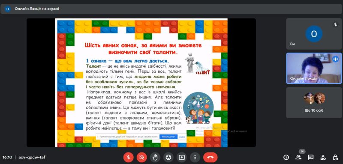Click the blue 'Закрити доступ' stop sharing button
The image size is (343, 164).
point(168,137)
